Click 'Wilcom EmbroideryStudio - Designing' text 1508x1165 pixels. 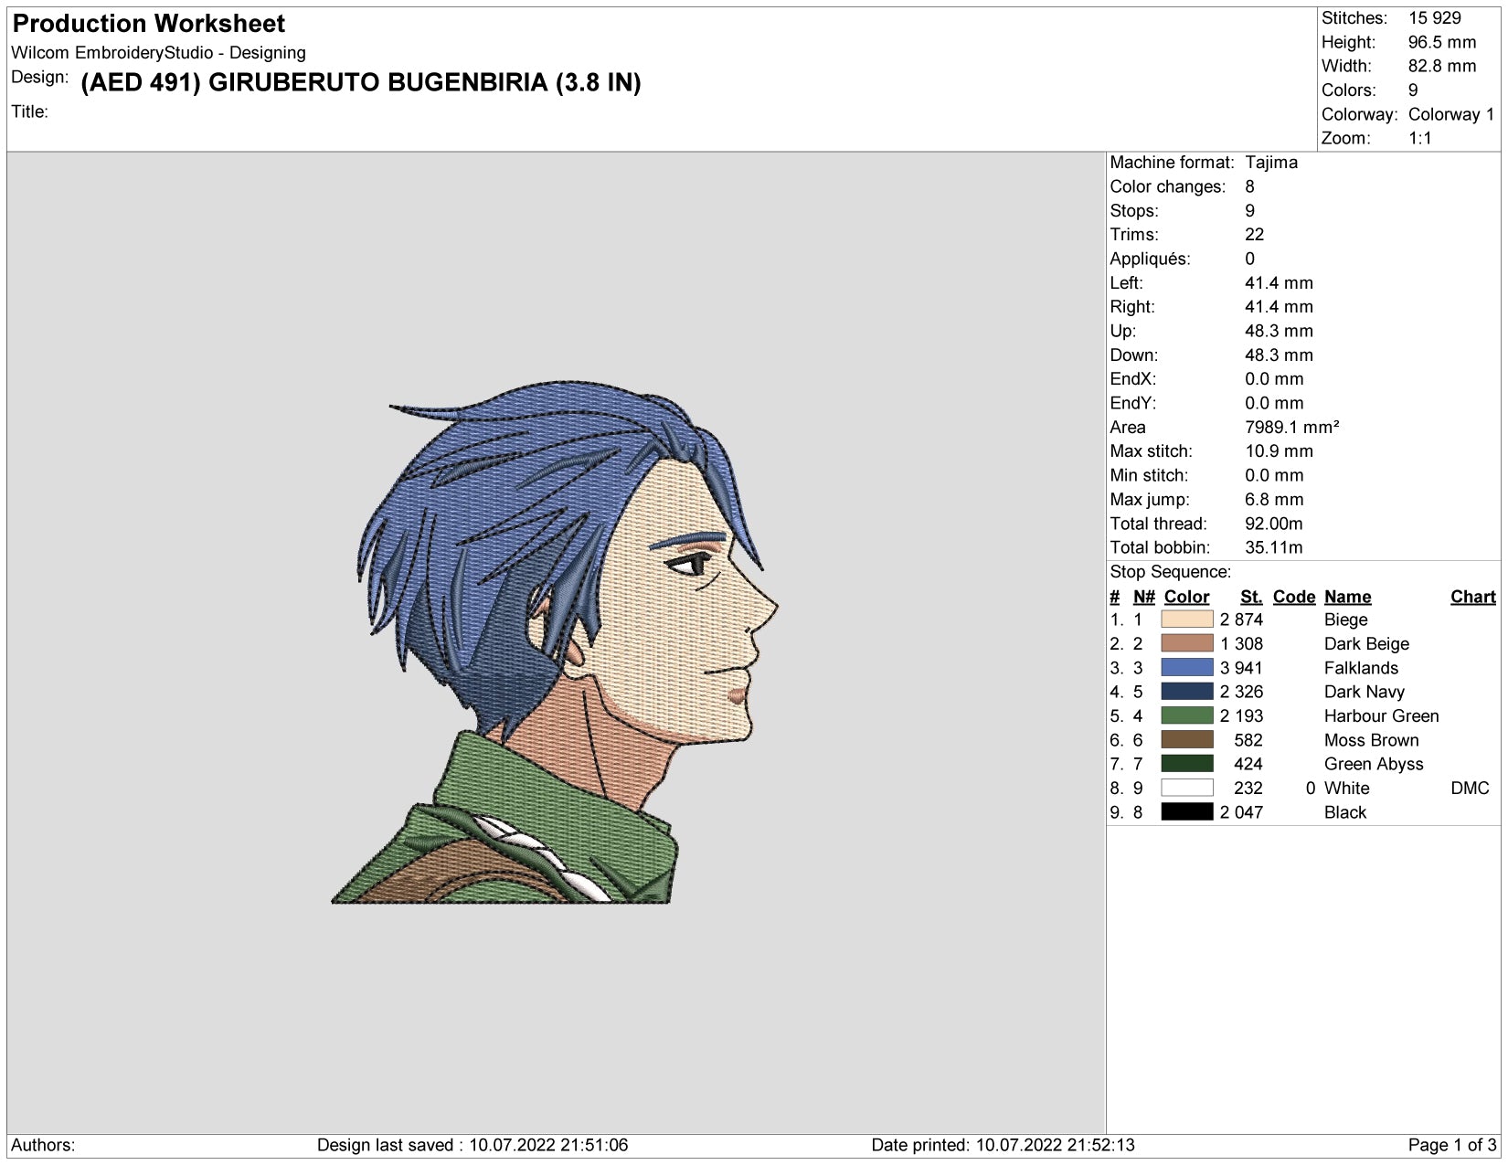[158, 53]
